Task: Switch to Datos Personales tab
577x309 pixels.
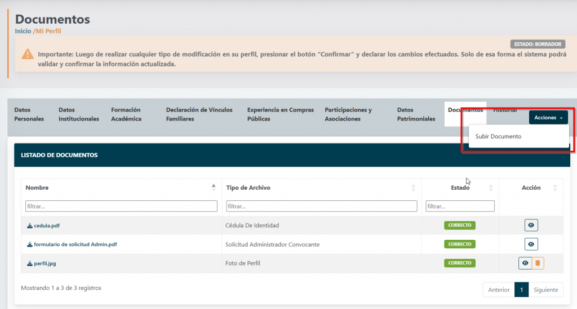Action: 29,114
